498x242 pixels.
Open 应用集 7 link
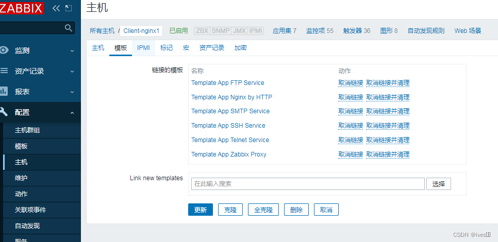pos(285,31)
